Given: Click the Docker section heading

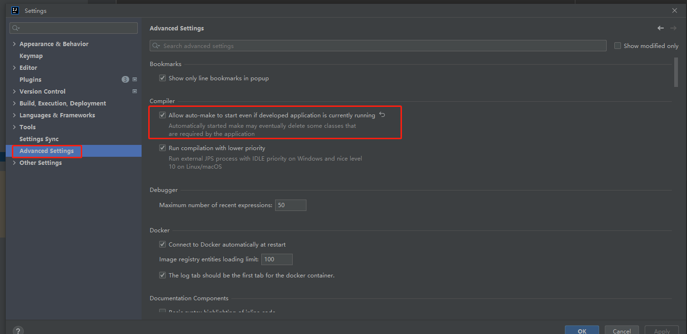Looking at the screenshot, I should [x=160, y=230].
